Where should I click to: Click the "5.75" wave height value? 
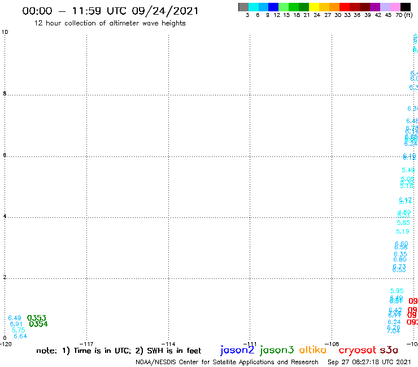19,330
